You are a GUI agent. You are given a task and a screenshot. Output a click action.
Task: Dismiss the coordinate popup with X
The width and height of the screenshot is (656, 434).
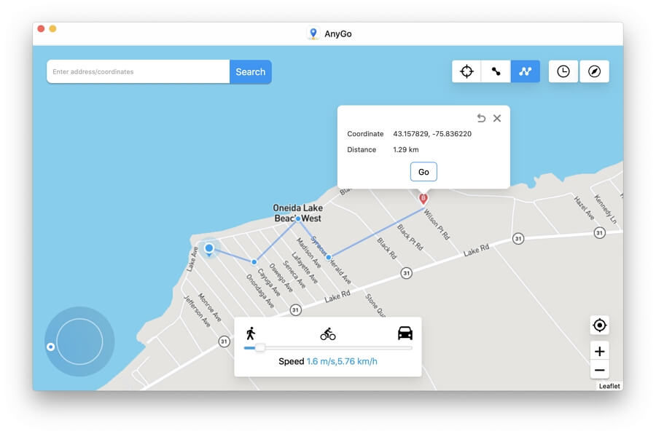(x=497, y=118)
